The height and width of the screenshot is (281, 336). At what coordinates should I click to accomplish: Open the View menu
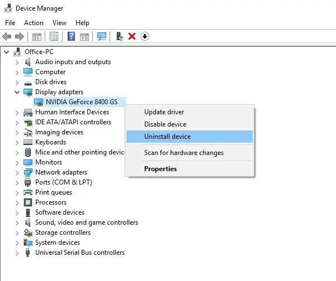click(59, 23)
